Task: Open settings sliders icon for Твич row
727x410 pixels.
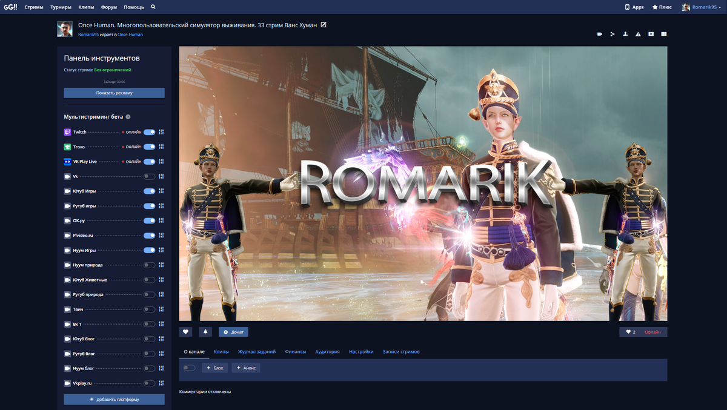Action: (x=161, y=309)
